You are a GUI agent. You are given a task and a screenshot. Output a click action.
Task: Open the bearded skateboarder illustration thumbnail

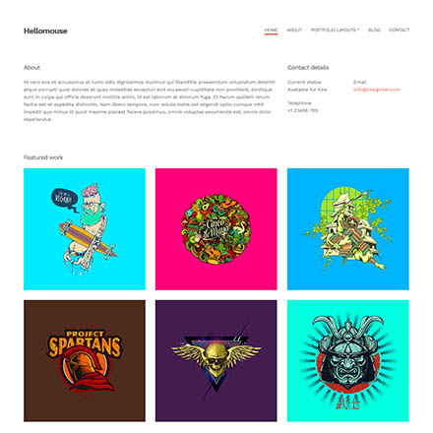85,229
